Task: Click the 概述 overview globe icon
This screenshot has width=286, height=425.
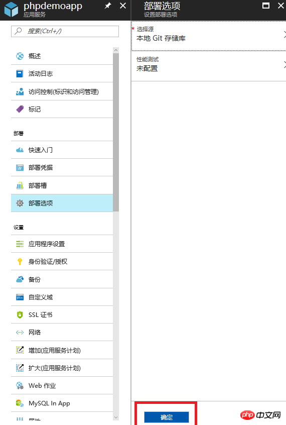Action: coord(20,56)
